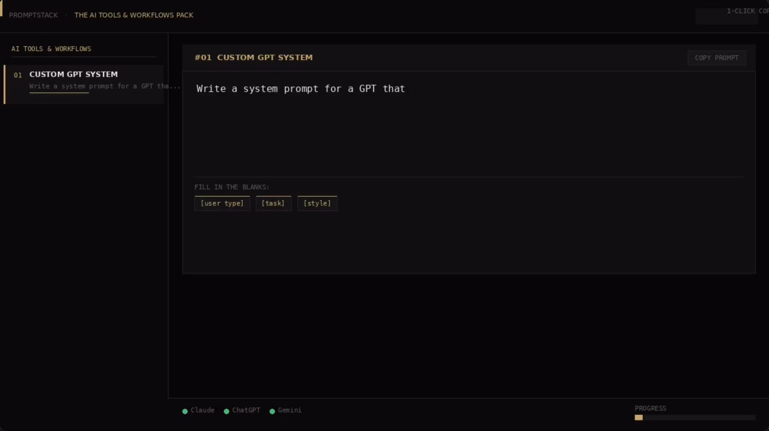Click the ChatGPT label in footer
The image size is (769, 431).
pyautogui.click(x=246, y=410)
